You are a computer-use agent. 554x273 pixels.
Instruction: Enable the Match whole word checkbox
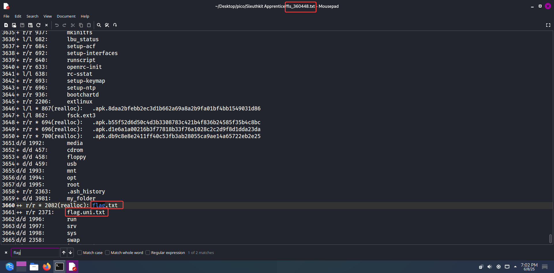107,253
